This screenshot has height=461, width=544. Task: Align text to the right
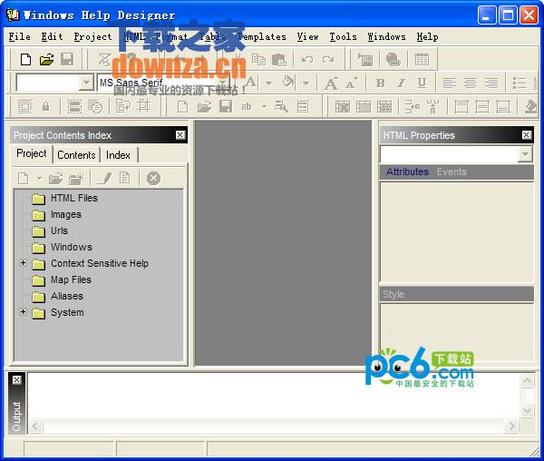pyautogui.click(x=491, y=83)
